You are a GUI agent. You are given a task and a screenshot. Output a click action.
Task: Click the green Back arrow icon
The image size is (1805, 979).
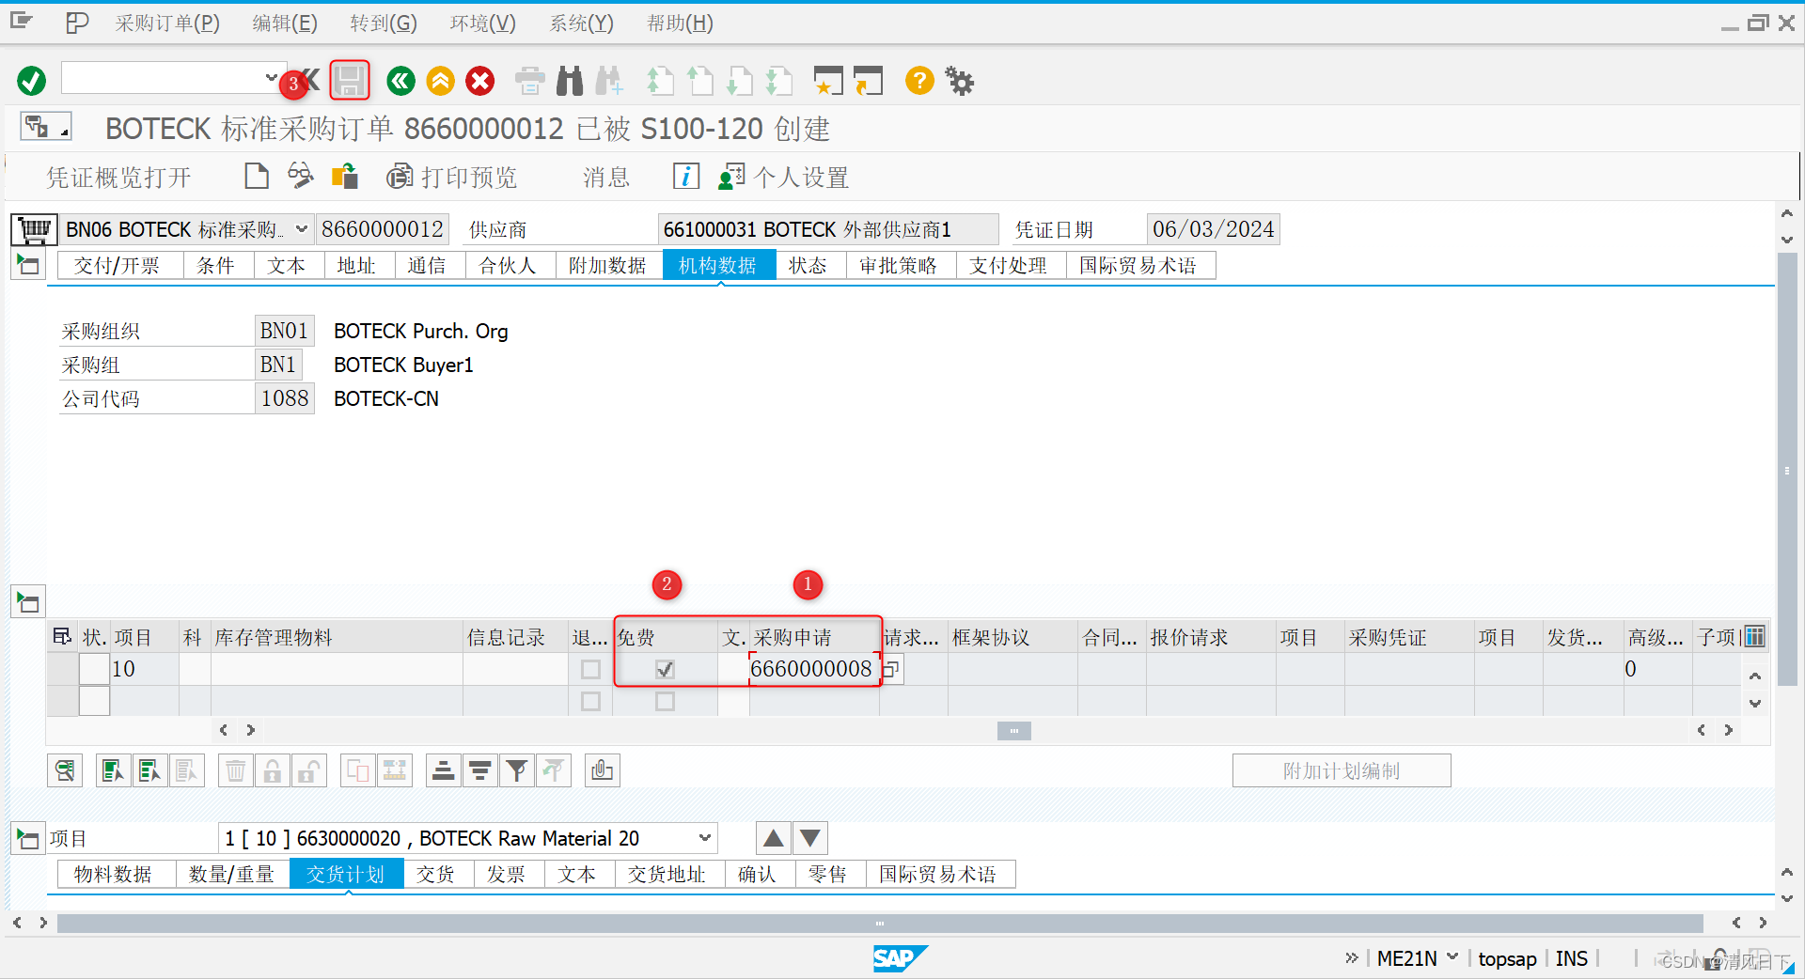click(400, 81)
